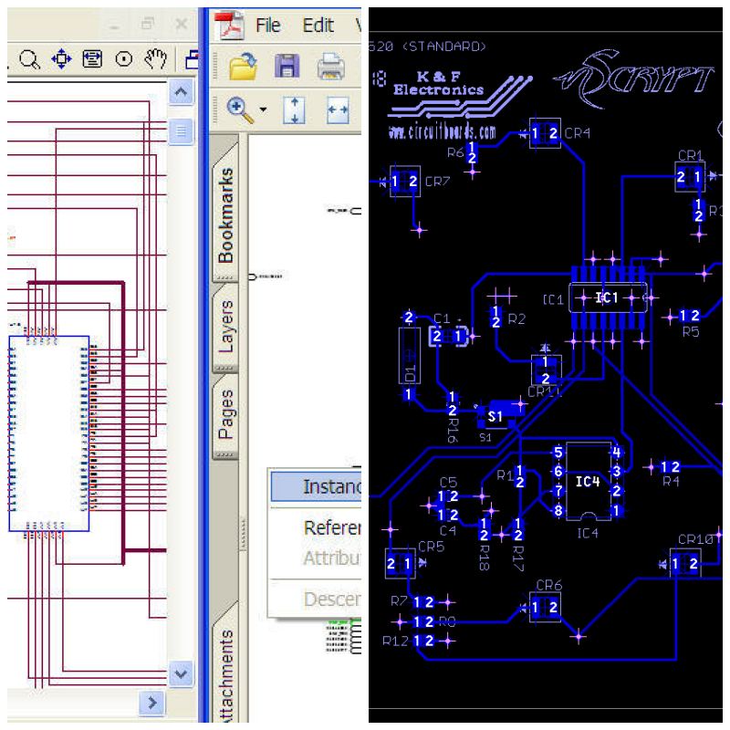Image resolution: width=730 pixels, height=730 pixels.
Task: Click the open folder icon
Action: (244, 66)
